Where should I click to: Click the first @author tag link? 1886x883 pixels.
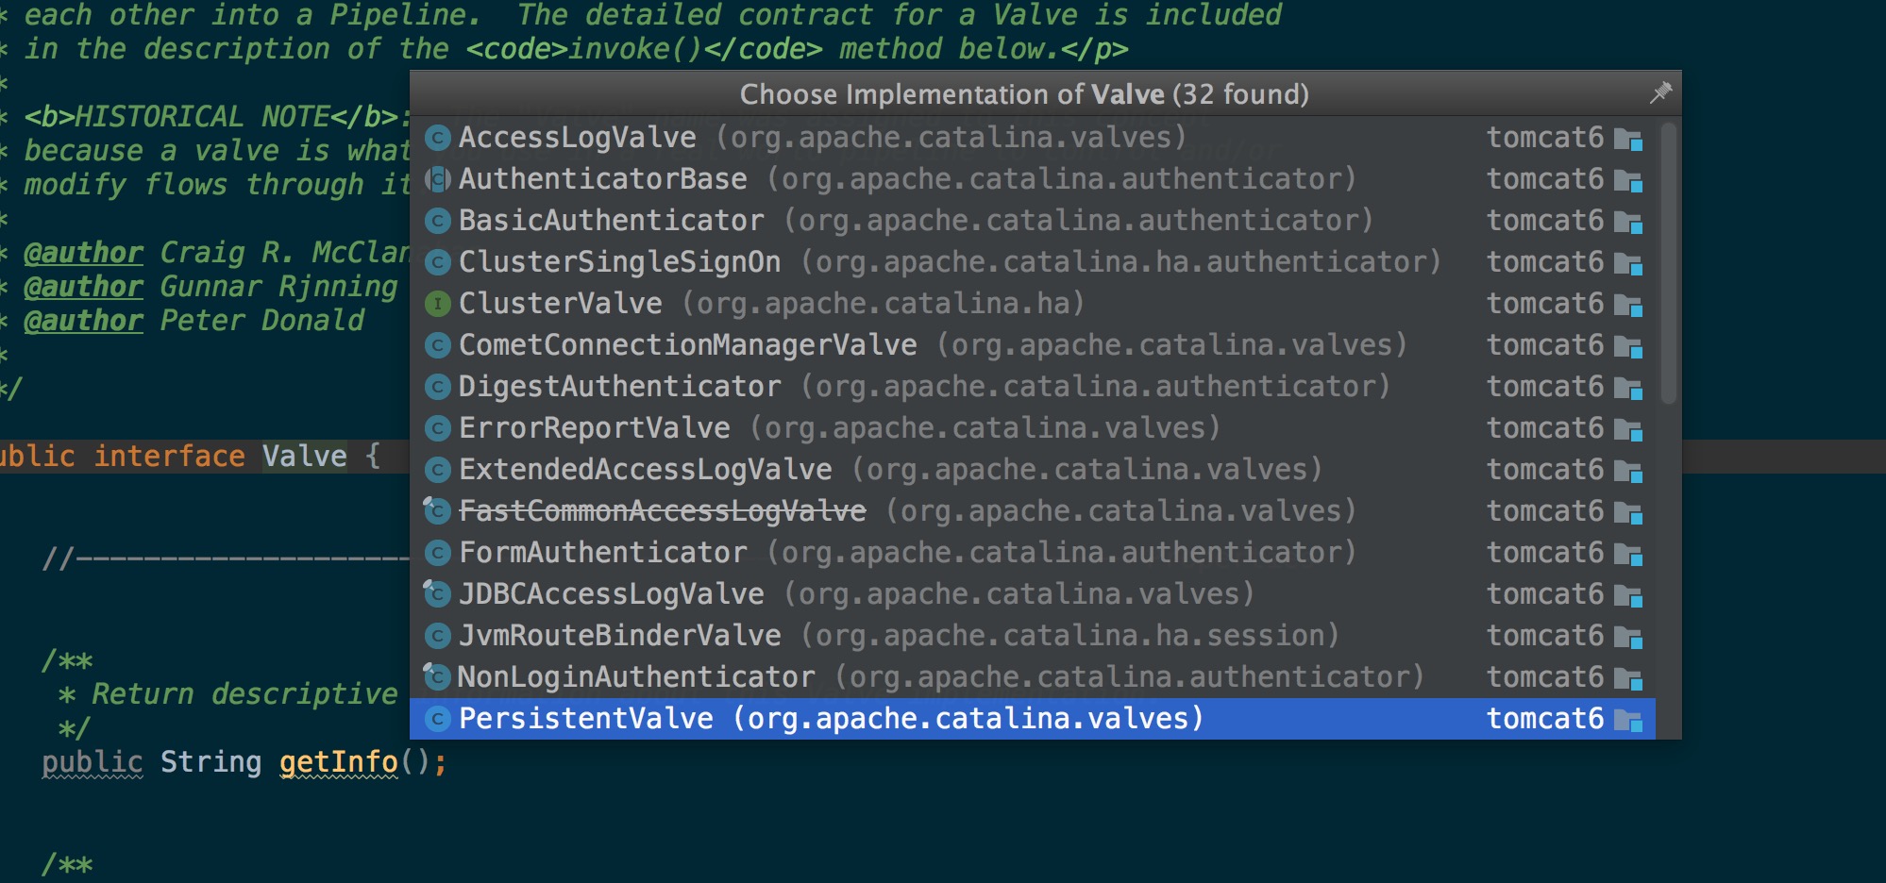(83, 253)
